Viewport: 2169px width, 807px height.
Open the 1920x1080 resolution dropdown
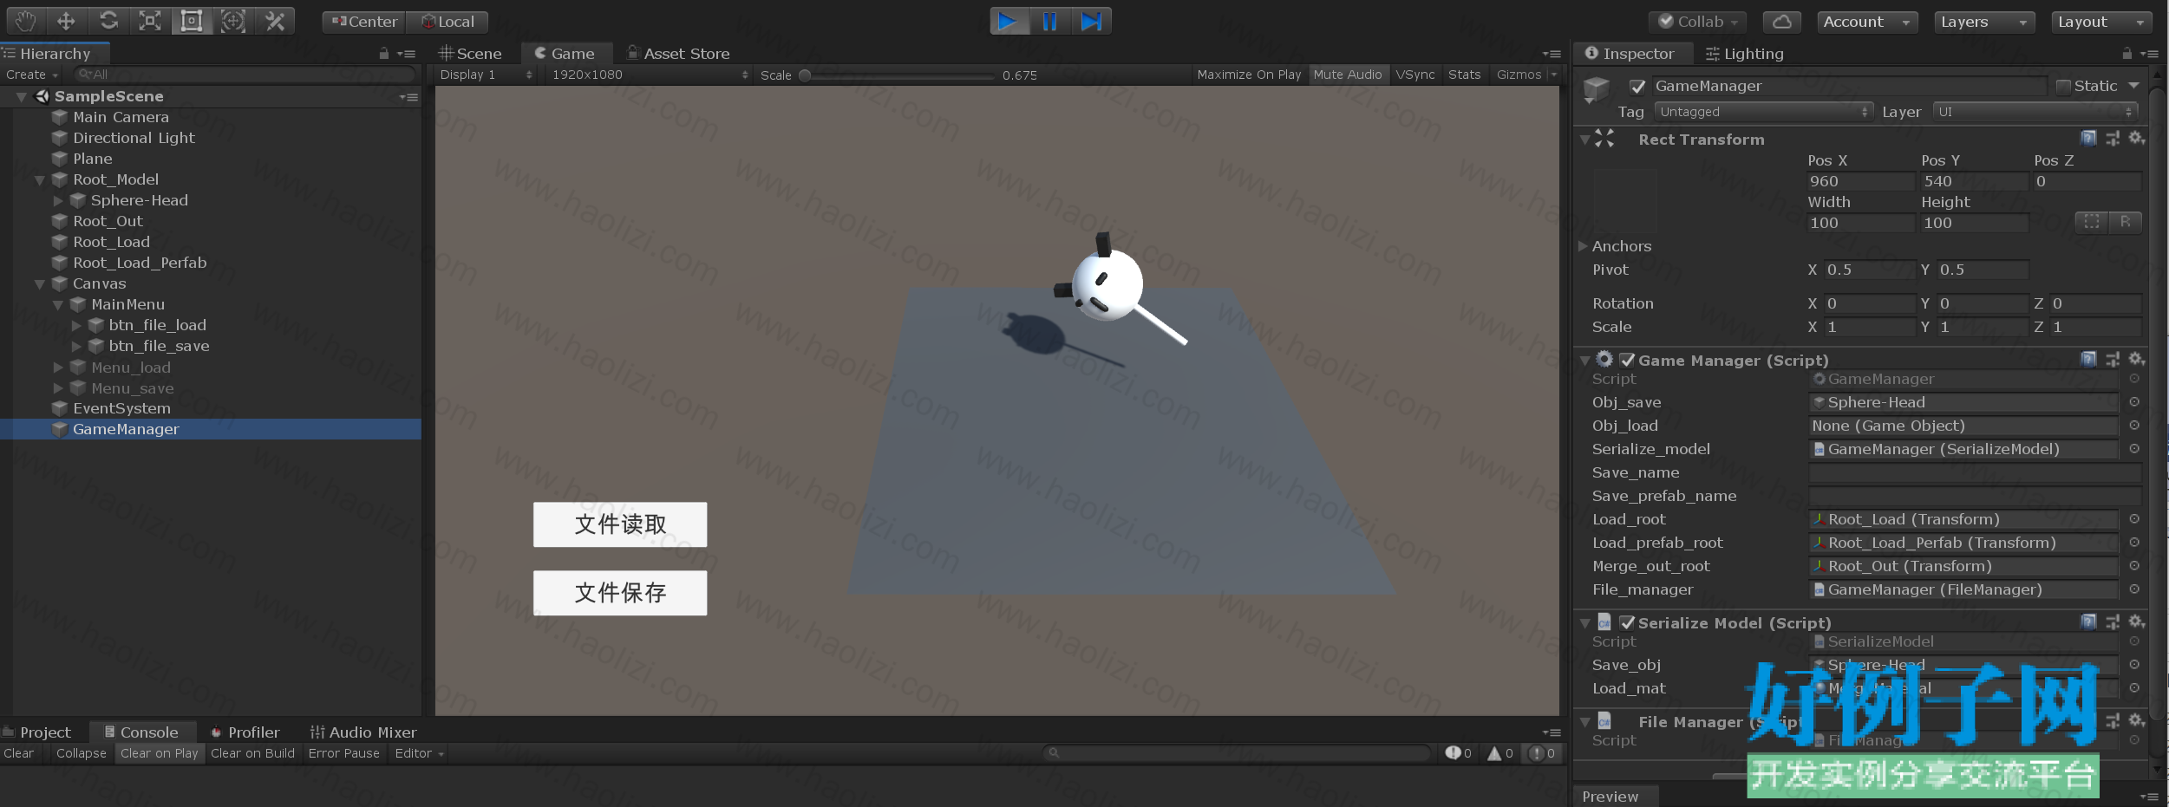coord(650,75)
